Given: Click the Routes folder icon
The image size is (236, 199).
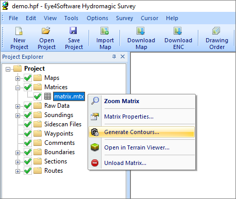Looking at the screenshot, I should 38,171.
